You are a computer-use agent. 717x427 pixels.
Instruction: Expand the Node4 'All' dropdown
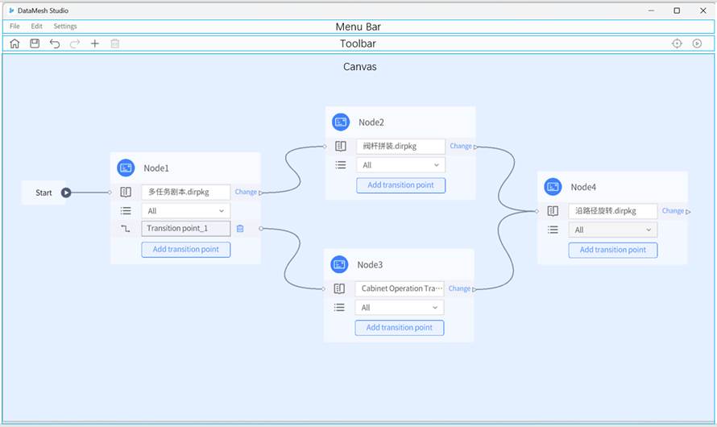tap(612, 230)
